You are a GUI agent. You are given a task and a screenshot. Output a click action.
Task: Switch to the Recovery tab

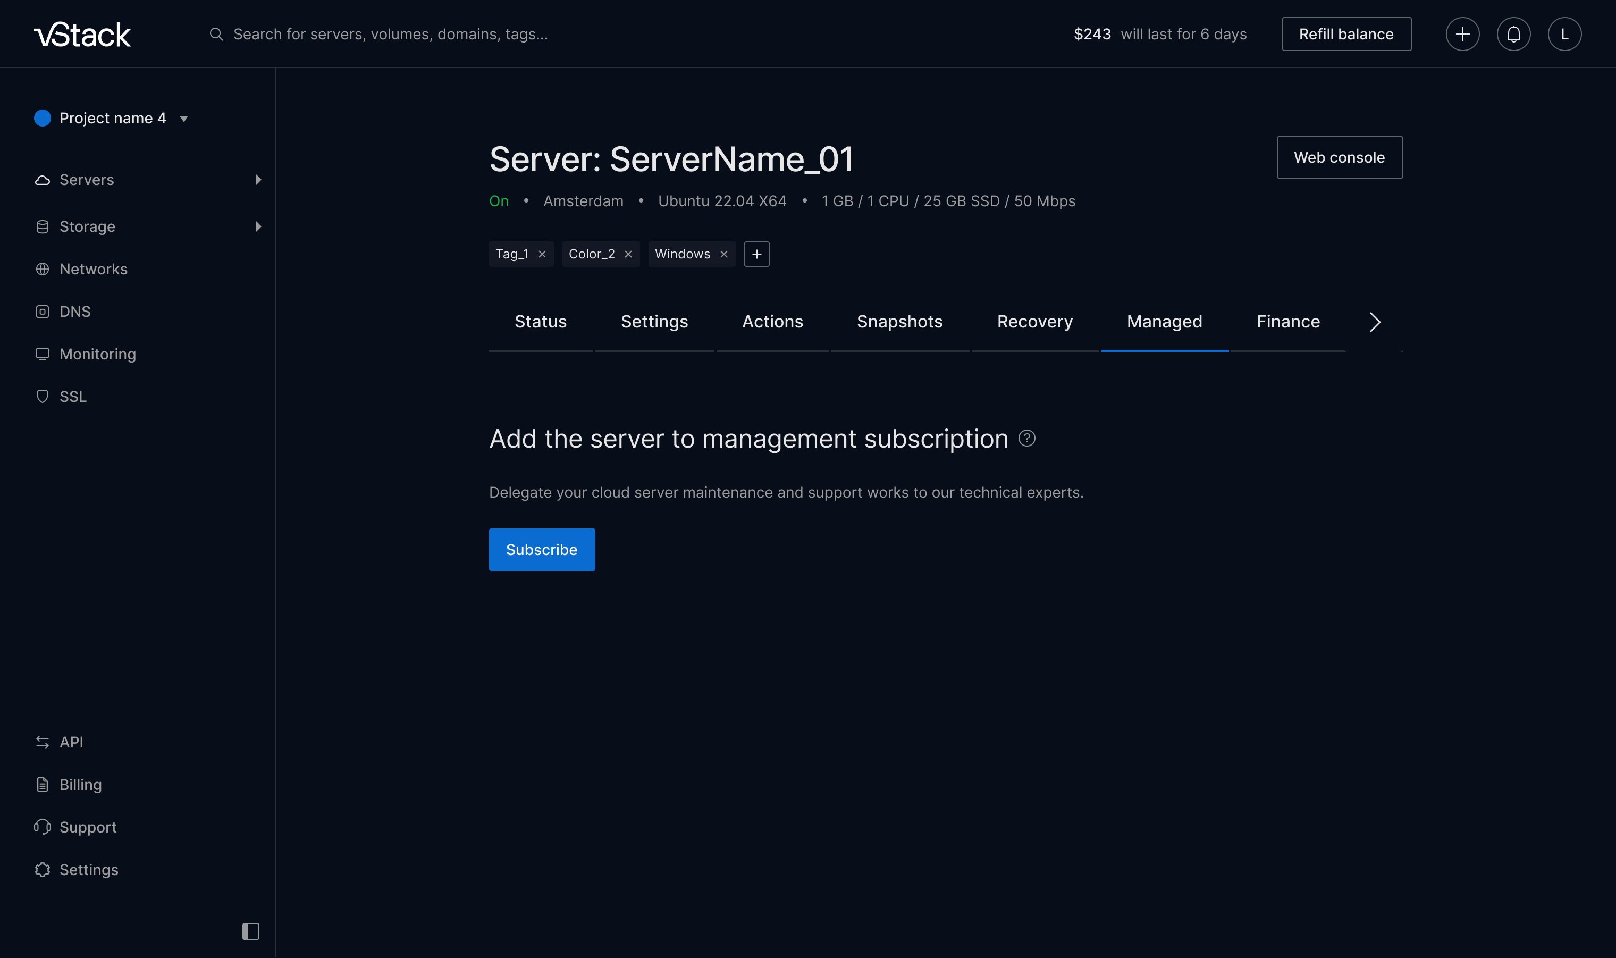tap(1034, 322)
